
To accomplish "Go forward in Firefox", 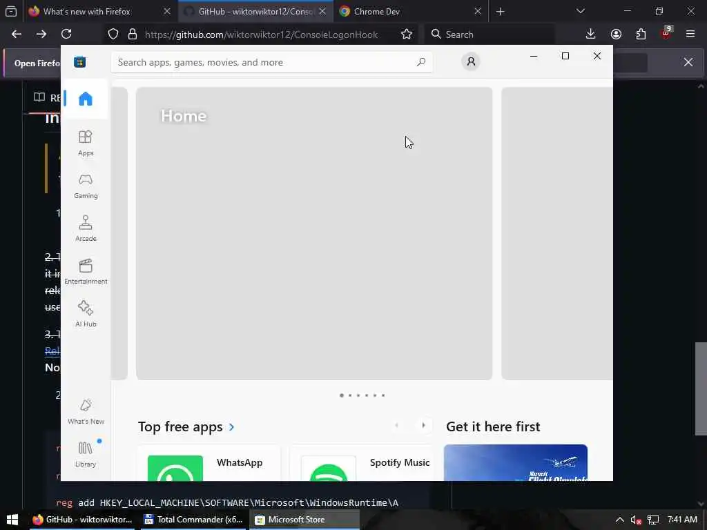I will tap(41, 35).
